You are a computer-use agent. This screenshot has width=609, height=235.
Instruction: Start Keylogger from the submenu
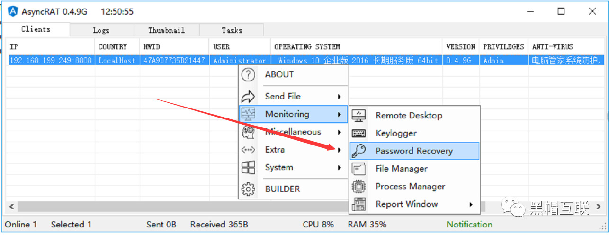414,134
